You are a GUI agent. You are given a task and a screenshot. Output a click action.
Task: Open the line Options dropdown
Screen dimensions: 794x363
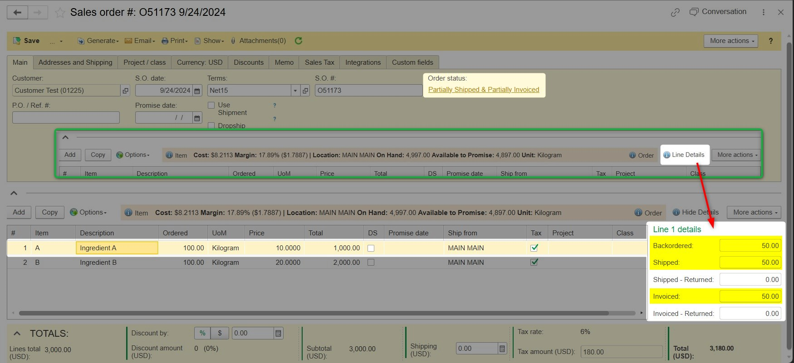(x=88, y=212)
